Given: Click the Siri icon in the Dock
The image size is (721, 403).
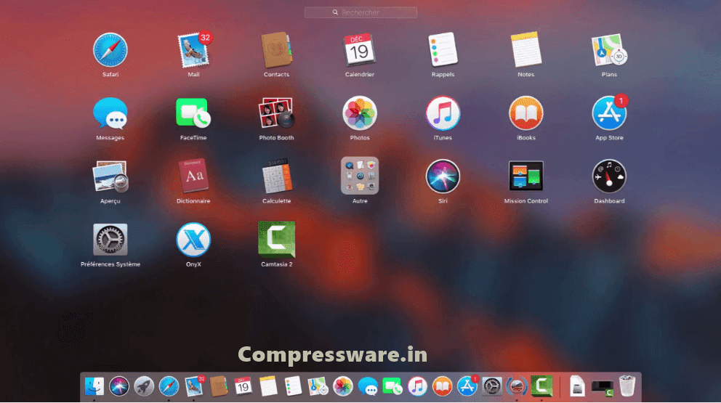Looking at the screenshot, I should click(x=119, y=386).
